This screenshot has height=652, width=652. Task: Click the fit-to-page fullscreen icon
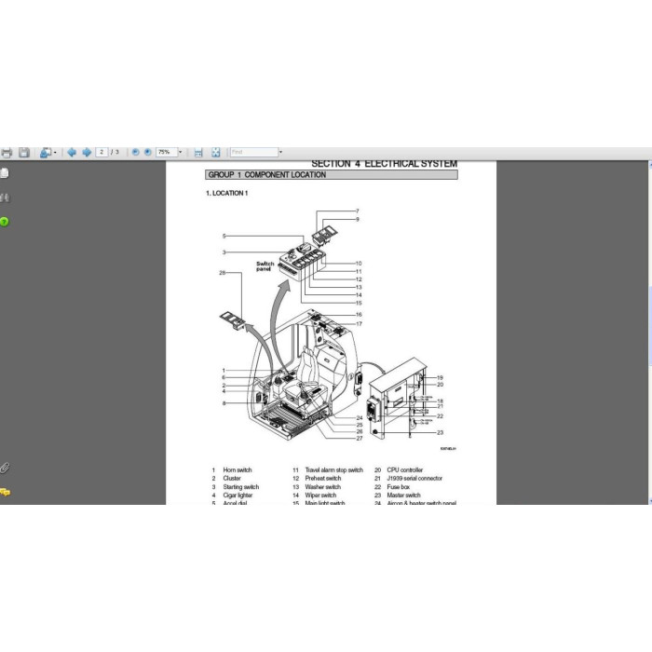[x=215, y=153]
